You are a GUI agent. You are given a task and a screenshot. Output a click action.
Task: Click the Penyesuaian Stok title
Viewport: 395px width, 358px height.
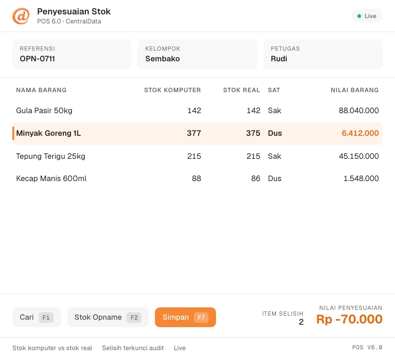point(74,12)
